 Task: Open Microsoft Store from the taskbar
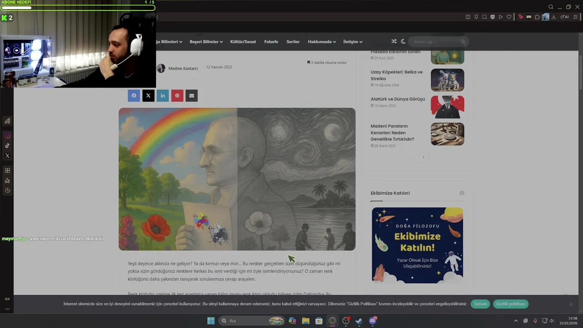pos(319,321)
